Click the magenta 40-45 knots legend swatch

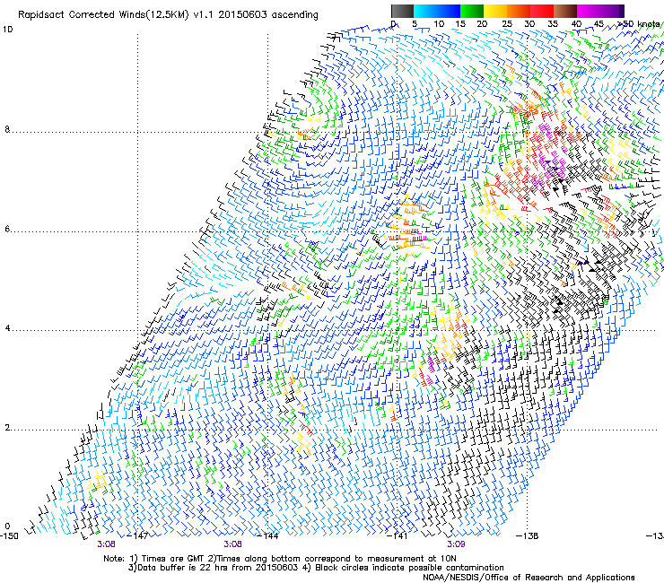coord(589,11)
